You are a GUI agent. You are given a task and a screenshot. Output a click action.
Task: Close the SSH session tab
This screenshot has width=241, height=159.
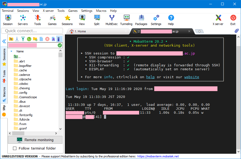189,31
